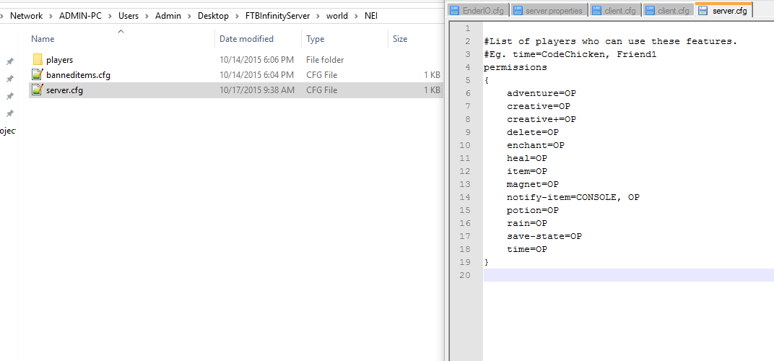Viewport: 774px width, 361px height.
Task: Click the banneditems.cfg file icon
Action: [x=38, y=75]
